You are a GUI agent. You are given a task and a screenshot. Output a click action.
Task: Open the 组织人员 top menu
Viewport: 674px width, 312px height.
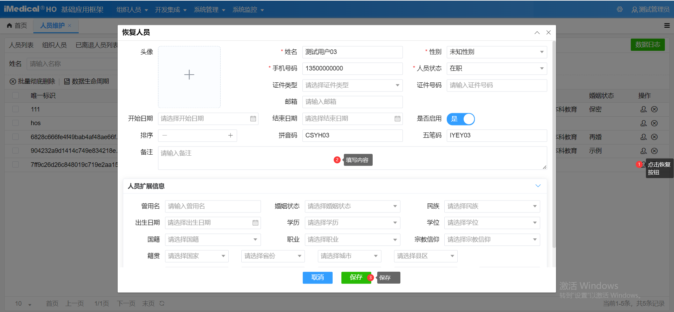(x=132, y=10)
